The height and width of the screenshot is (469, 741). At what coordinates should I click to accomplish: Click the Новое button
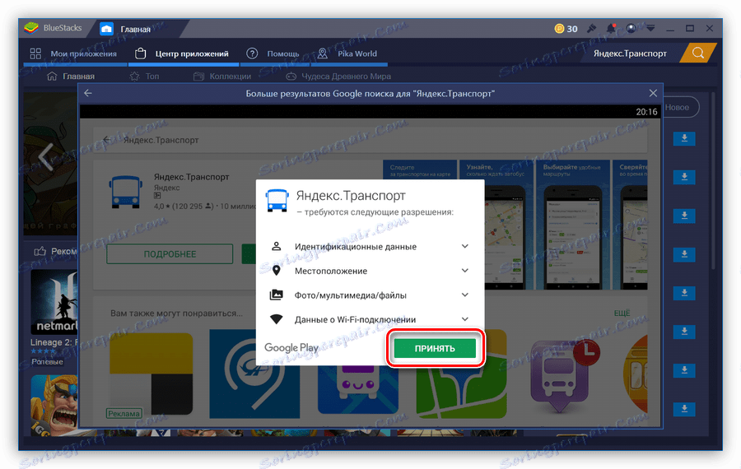[x=678, y=107]
